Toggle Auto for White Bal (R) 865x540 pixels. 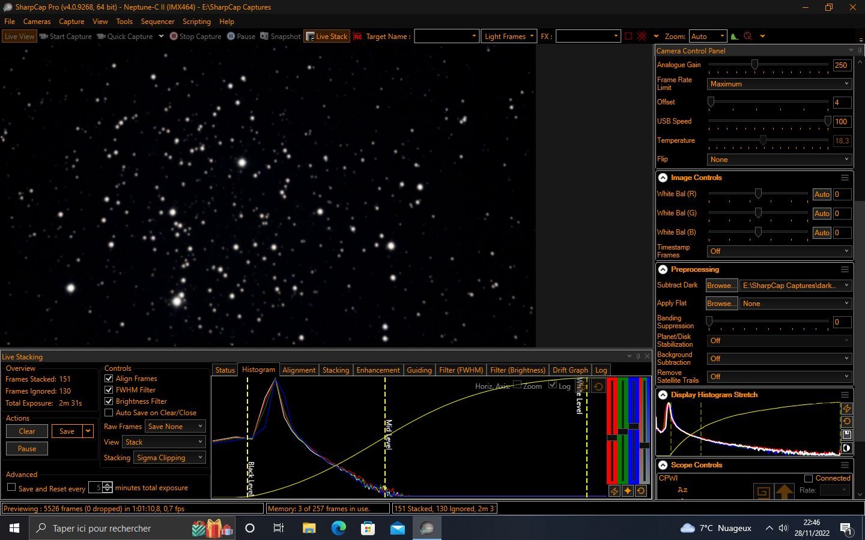point(822,194)
